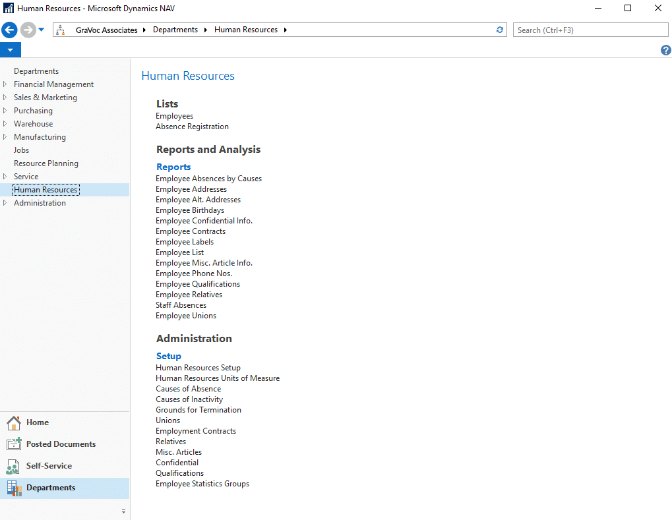The width and height of the screenshot is (672, 520).
Task: Open Employee Contracts report
Action: (191, 231)
